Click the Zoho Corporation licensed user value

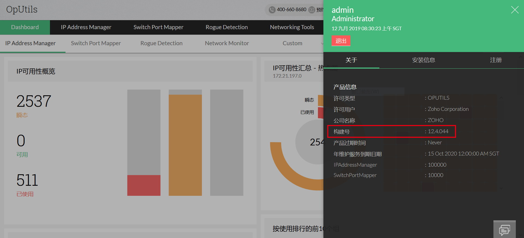tap(448, 109)
